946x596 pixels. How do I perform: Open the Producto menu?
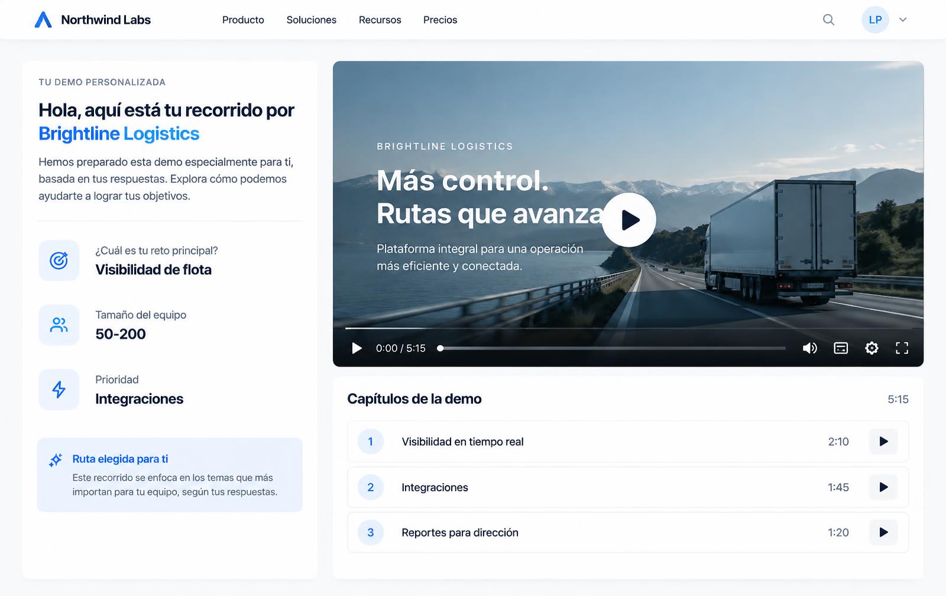click(243, 20)
